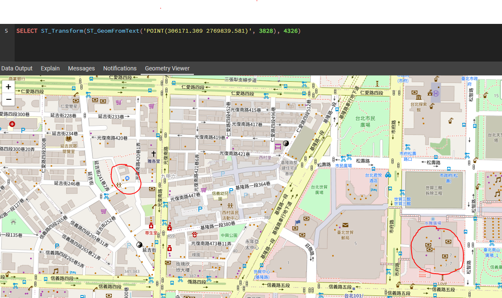Screen dimensions: 502x298
Task: Select the Geometry Viewer tab
Action: (x=167, y=68)
